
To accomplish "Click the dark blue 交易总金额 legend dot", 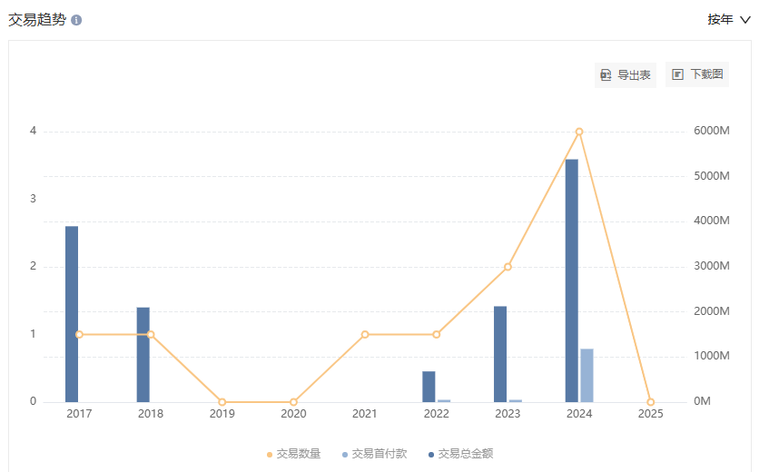I will pyautogui.click(x=431, y=455).
